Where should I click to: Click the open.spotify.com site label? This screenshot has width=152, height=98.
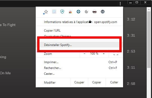[105, 22]
